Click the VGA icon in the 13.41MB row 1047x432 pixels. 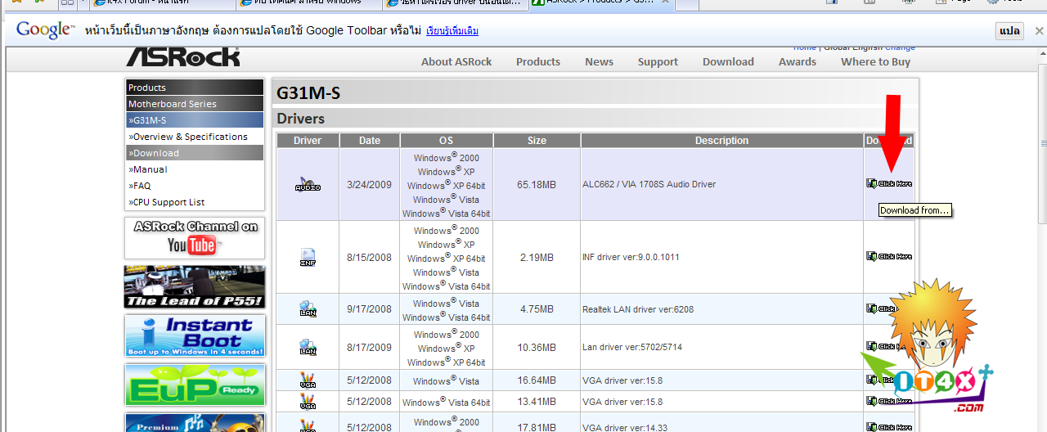point(308,402)
